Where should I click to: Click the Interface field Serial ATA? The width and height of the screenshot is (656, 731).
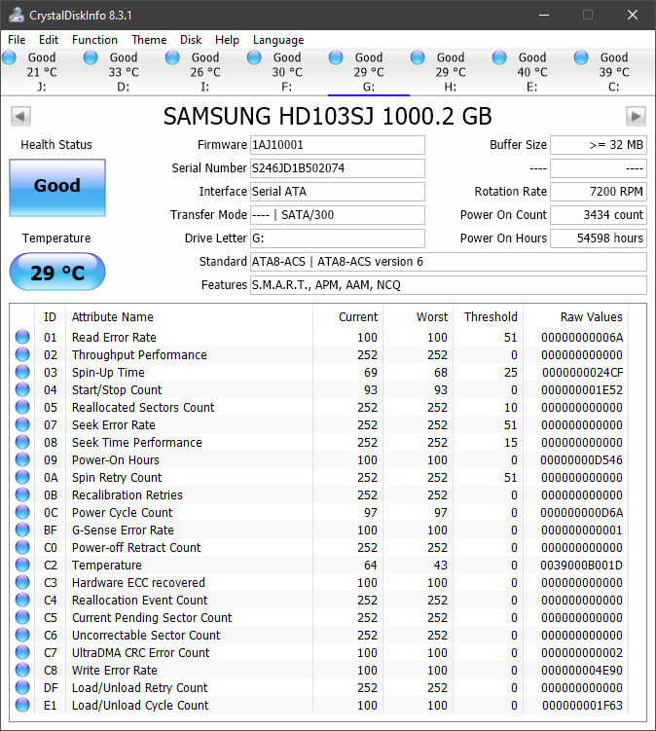click(338, 192)
